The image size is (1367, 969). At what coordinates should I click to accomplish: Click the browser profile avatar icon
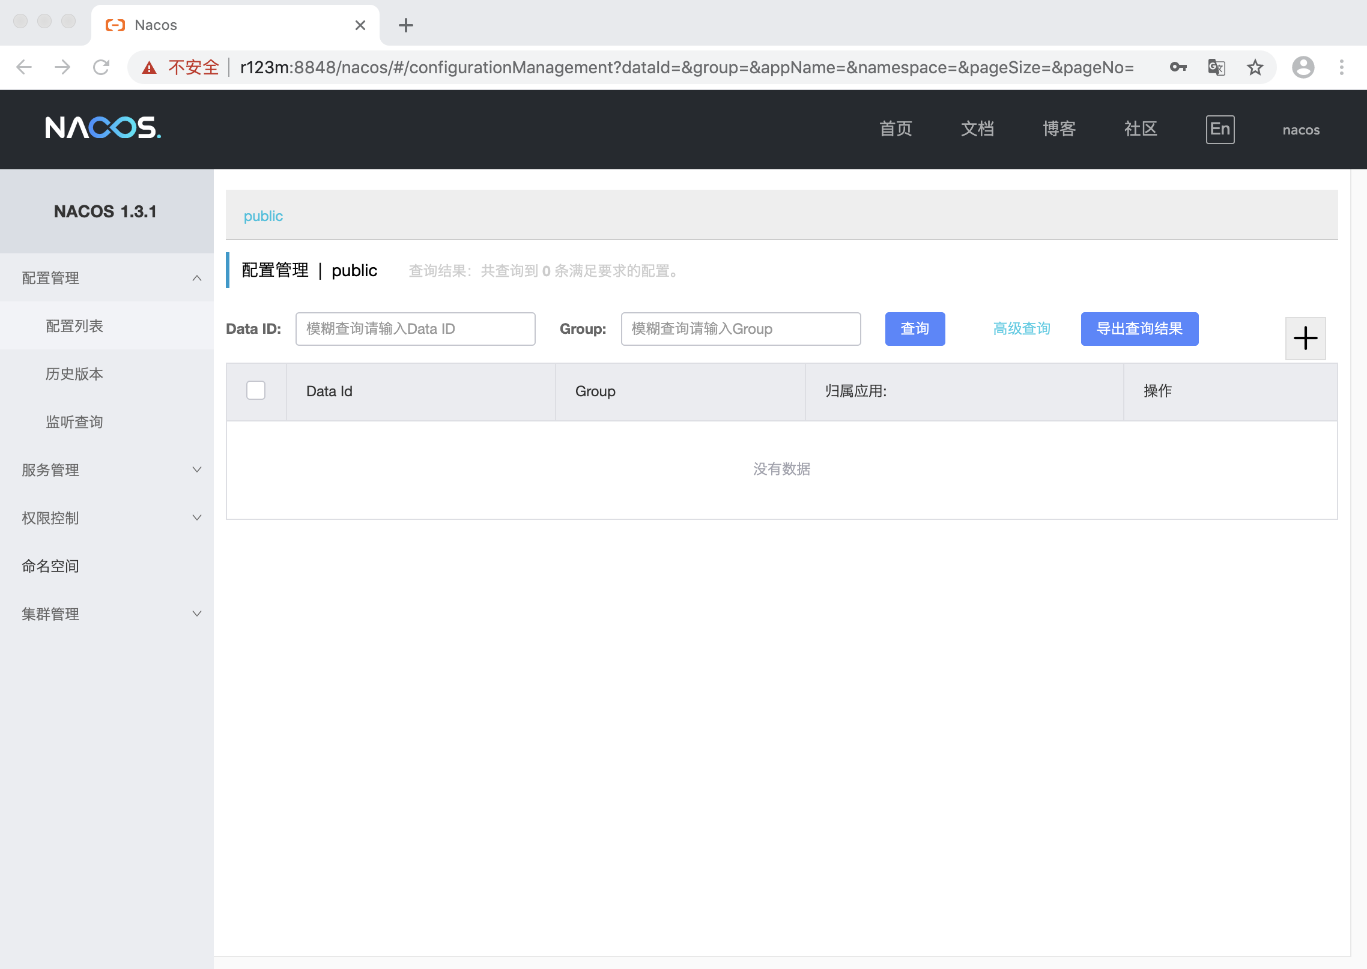click(x=1302, y=67)
